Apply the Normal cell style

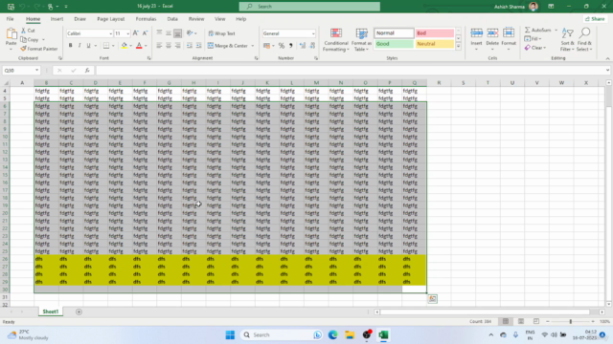click(394, 33)
